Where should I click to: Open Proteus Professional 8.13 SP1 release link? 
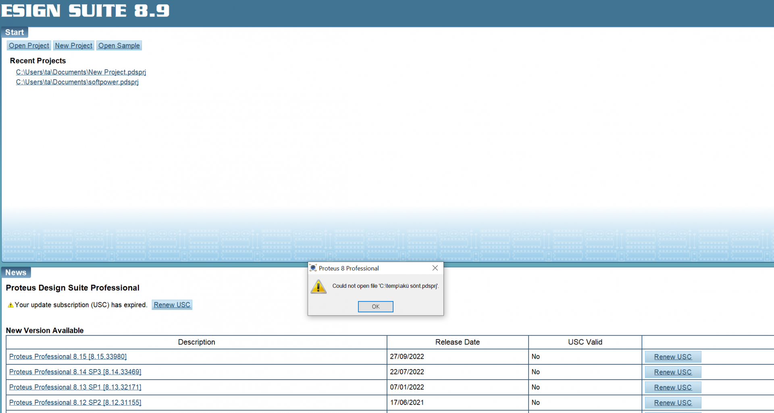tap(75, 387)
